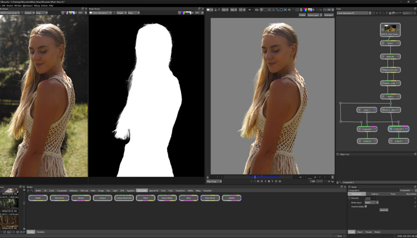The width and height of the screenshot is (417, 238).
Task: Click the source image node thumbnail in tree
Action: [391, 28]
